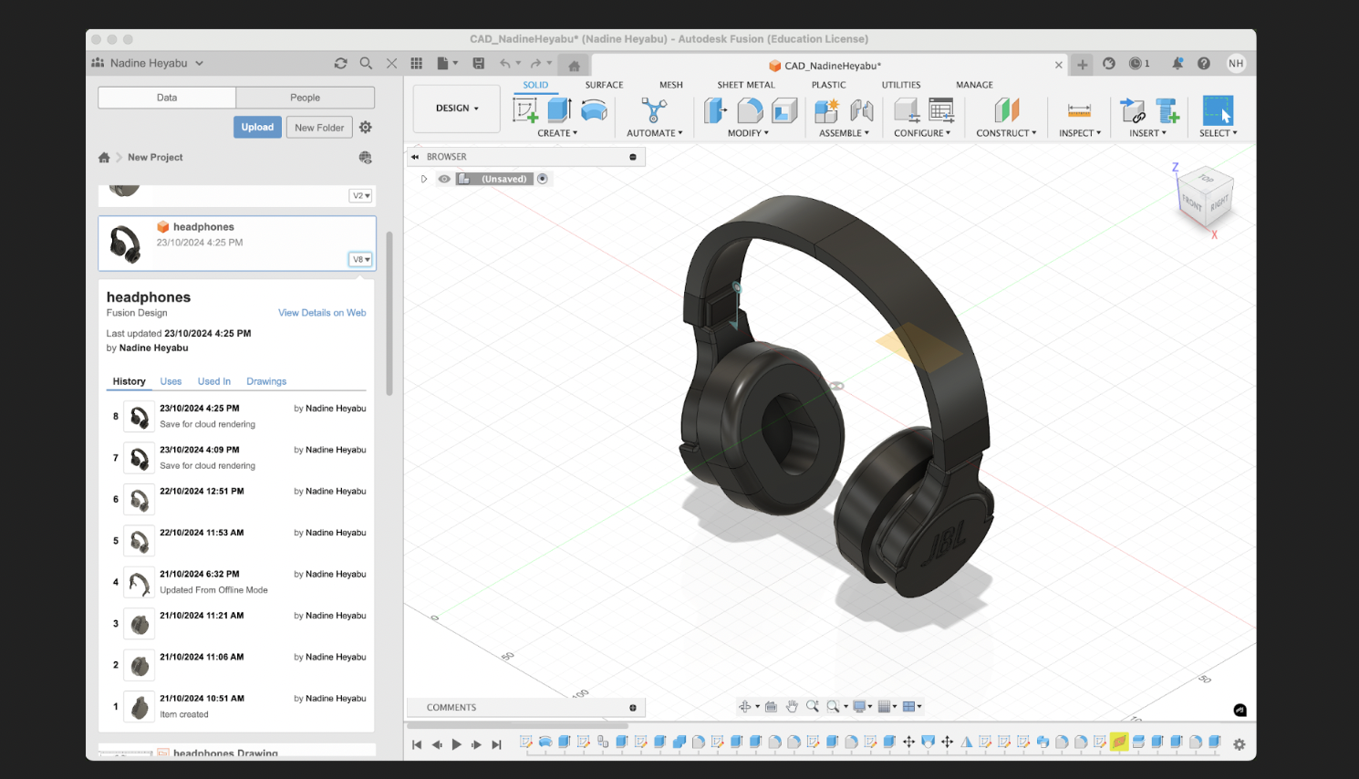Viewport: 1359px width, 779px height.
Task: Choose the Measure tool under Inspect
Action: click(x=1079, y=110)
